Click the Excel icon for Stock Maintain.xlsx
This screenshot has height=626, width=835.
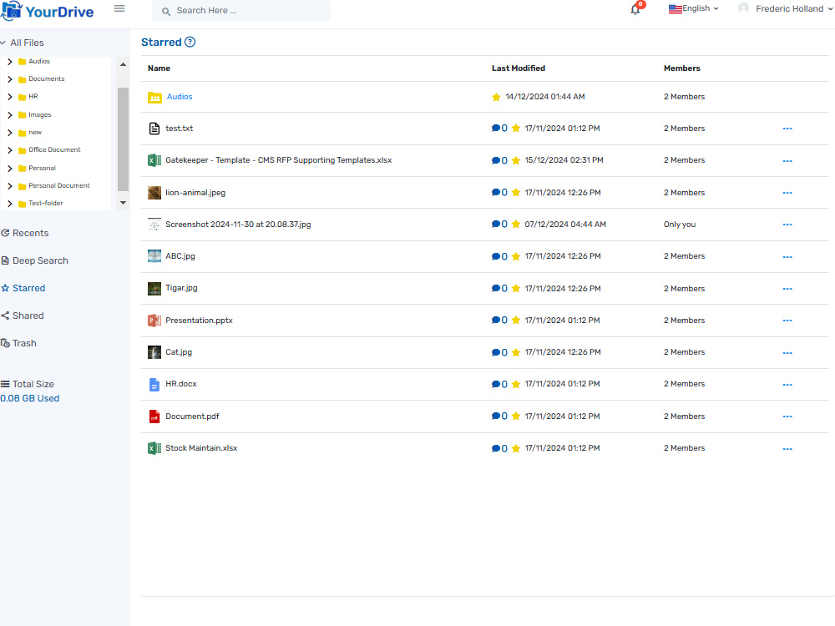pos(154,448)
